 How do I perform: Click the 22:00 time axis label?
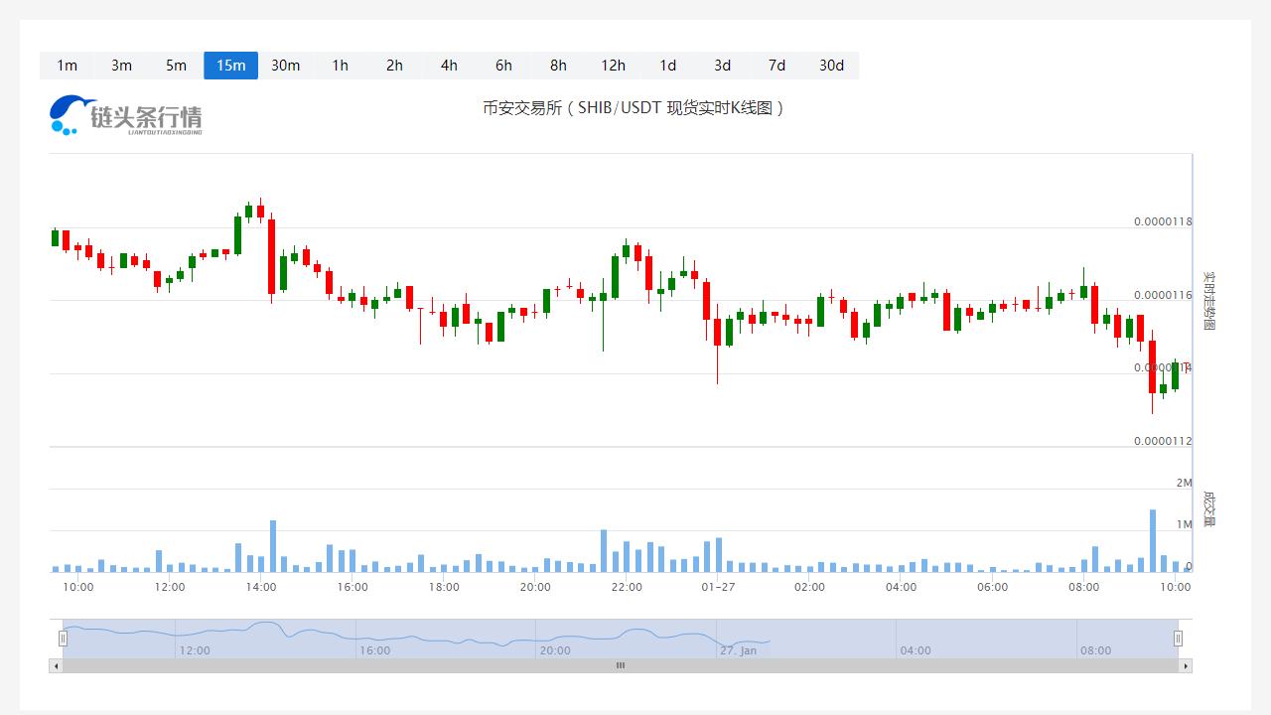pyautogui.click(x=627, y=587)
